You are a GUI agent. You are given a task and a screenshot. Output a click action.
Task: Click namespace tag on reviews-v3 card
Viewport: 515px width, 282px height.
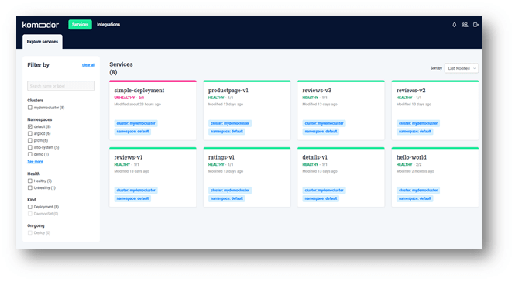[321, 132]
